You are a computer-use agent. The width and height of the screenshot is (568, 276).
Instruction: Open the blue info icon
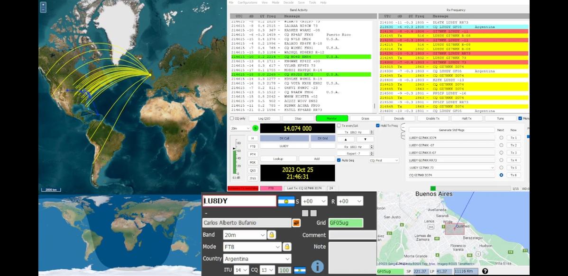tap(317, 267)
